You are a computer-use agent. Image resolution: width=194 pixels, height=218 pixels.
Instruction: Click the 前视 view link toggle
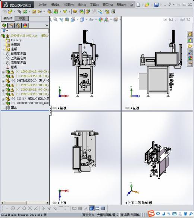(54, 108)
